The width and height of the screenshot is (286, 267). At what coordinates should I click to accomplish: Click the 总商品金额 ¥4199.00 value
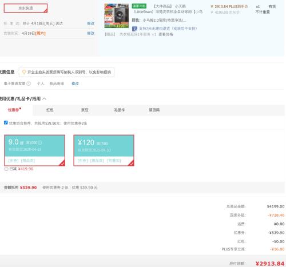click(276, 206)
